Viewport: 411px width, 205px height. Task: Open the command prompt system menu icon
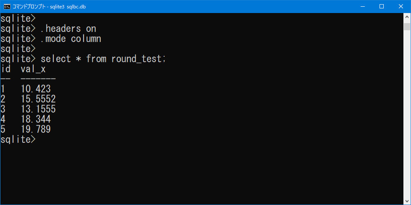[x=7, y=7]
